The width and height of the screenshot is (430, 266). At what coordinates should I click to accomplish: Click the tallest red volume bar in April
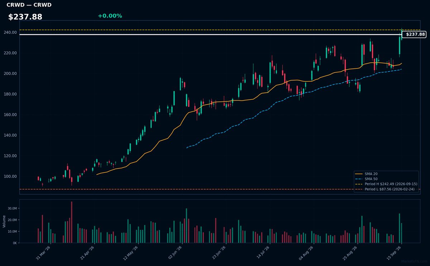(72, 222)
